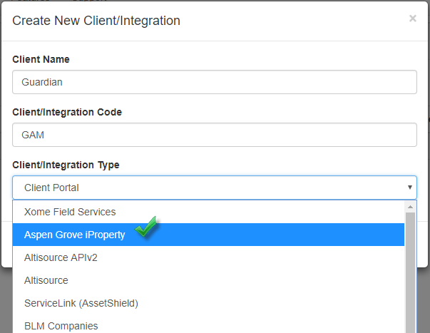This screenshot has height=333, width=430.
Task: Close the Create New Client/Integration dialog
Action: (x=412, y=19)
